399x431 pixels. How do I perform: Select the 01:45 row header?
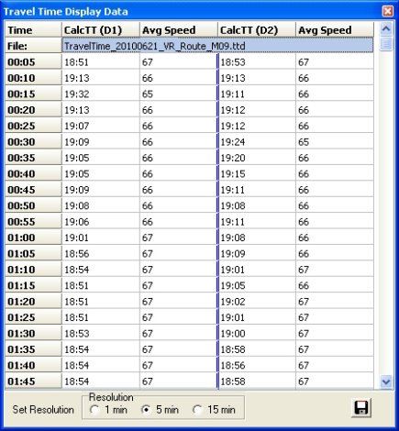point(33,381)
